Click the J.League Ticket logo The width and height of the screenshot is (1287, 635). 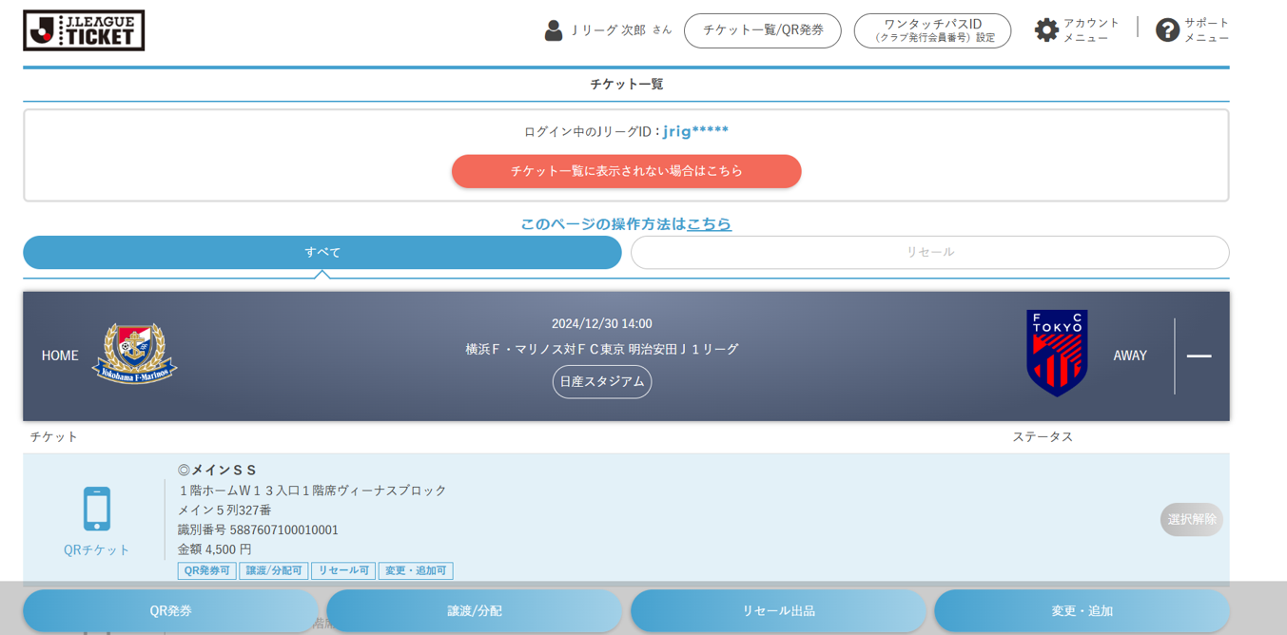(84, 30)
